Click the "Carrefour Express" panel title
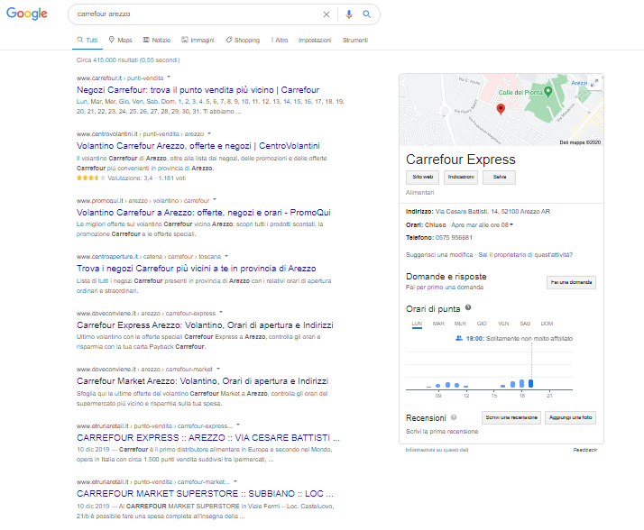 (460, 160)
